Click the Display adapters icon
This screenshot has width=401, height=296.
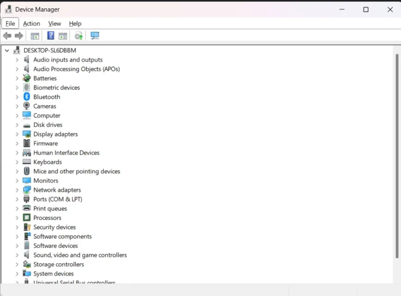27,134
